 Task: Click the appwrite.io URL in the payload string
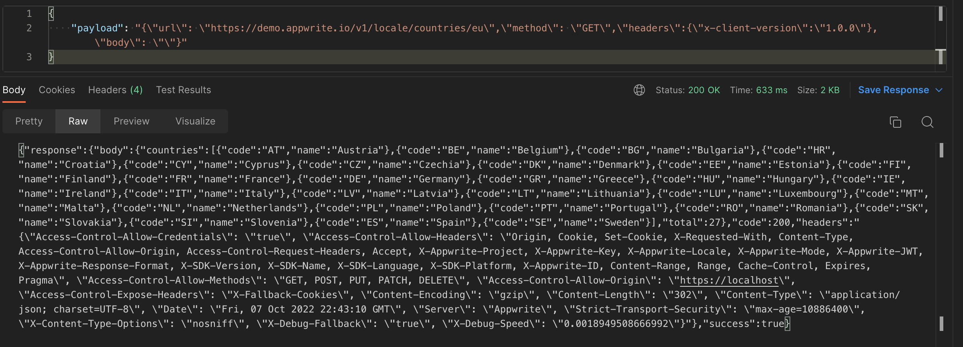pyautogui.click(x=347, y=28)
